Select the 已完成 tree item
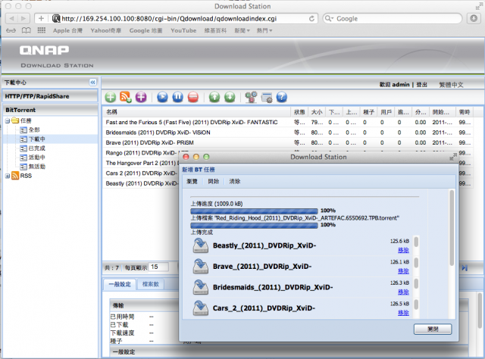 pos(37,148)
